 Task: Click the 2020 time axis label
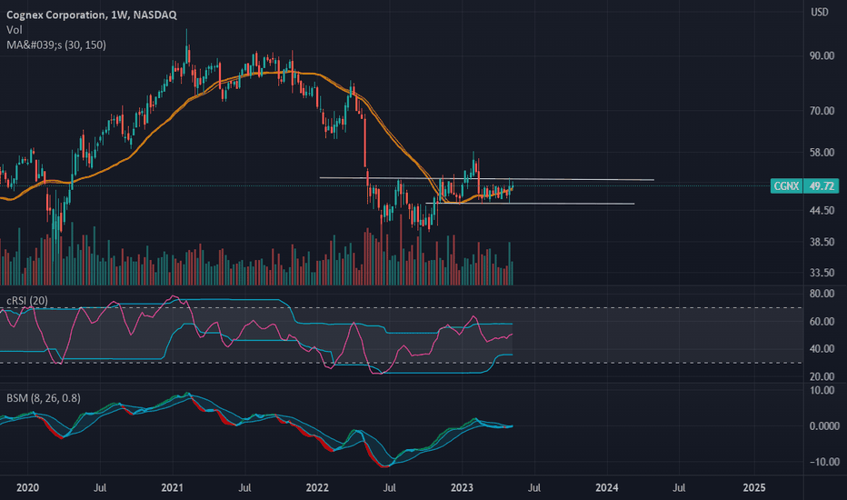27,487
